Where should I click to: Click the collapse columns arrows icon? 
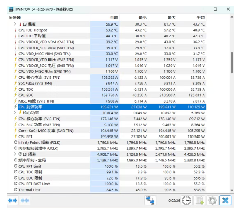click(x=25, y=201)
